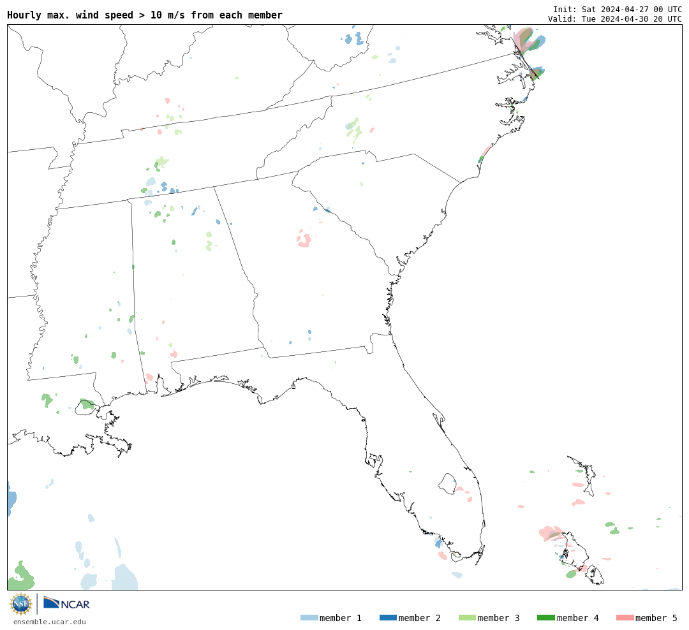689x630 pixels.
Task: Click the 'Valid: Tue 2024-04-30 20 UTC' text
Action: pos(615,19)
